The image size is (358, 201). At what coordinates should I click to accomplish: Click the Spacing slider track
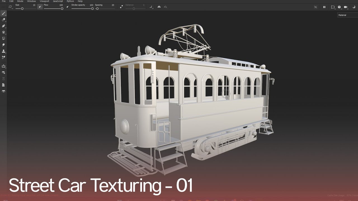(x=105, y=9)
